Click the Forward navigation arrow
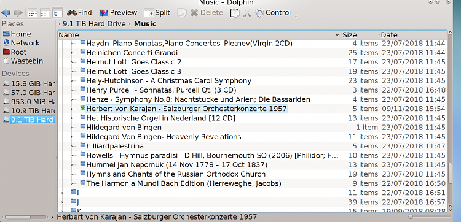 (x=18, y=13)
